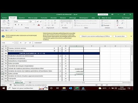Viewport: 138px width, 103px height.
Task: Apply red font color A icon
Action: pyautogui.click(x=39, y=25)
